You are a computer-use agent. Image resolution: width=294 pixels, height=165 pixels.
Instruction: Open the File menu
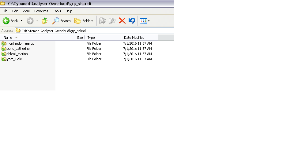(x=5, y=11)
